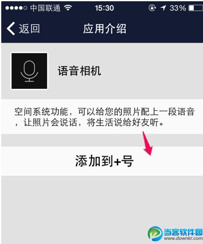Tap the Wi-Fi signal icon
Image resolution: width=203 pixels, height=244 pixels.
pyautogui.click(x=68, y=7)
